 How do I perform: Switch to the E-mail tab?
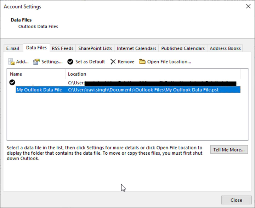click(13, 48)
